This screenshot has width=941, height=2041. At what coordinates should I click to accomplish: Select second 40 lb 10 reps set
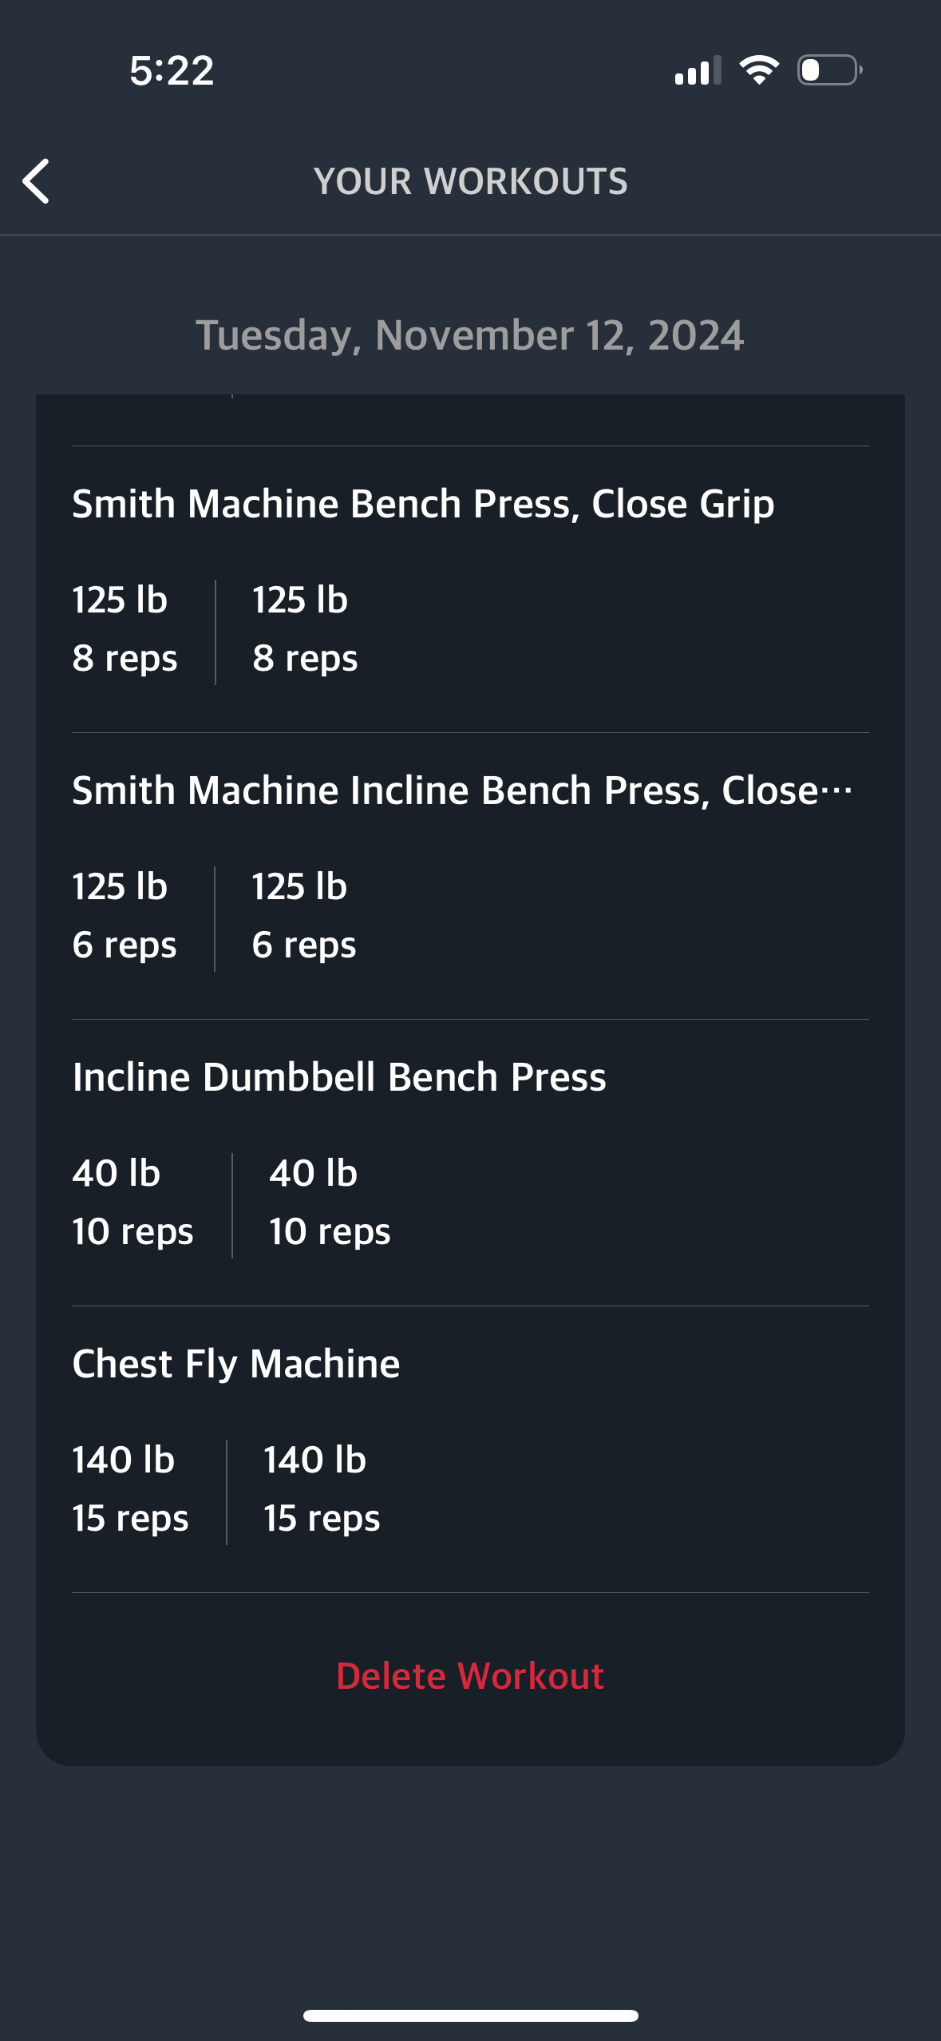click(x=330, y=1203)
